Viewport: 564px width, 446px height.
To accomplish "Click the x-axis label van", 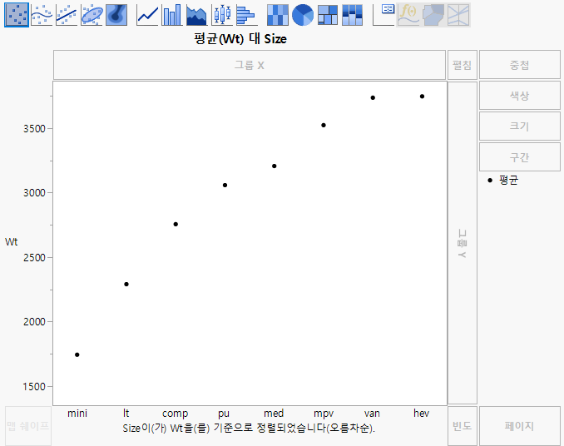I will (372, 414).
